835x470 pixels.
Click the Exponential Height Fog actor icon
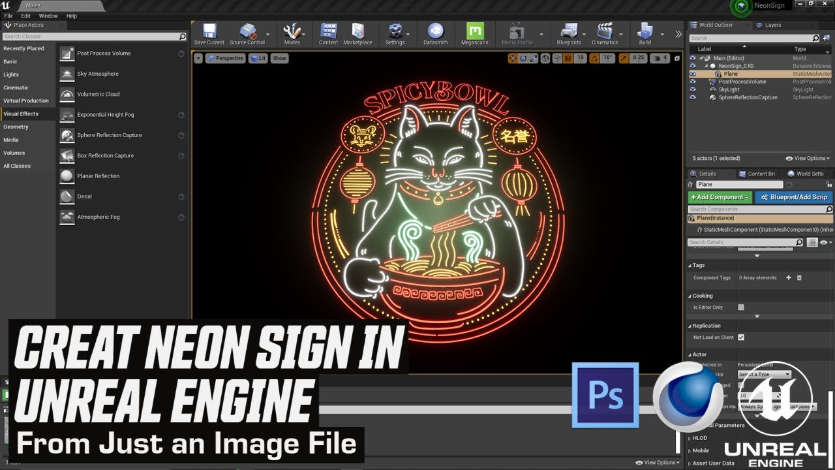coord(67,115)
